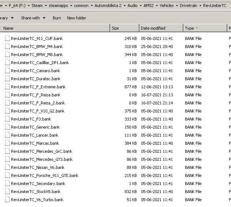Sort files by Type column header
The image size is (231, 207).
(205, 28)
